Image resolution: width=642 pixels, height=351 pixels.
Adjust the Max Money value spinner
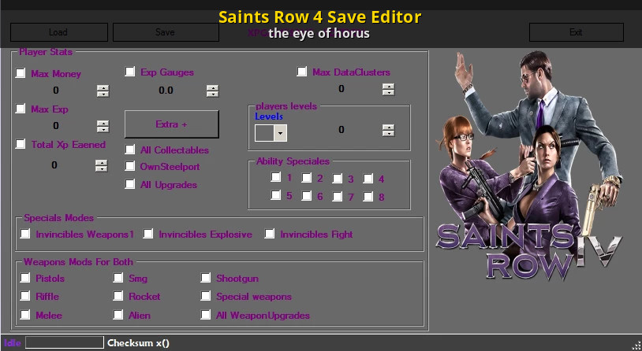(103, 91)
